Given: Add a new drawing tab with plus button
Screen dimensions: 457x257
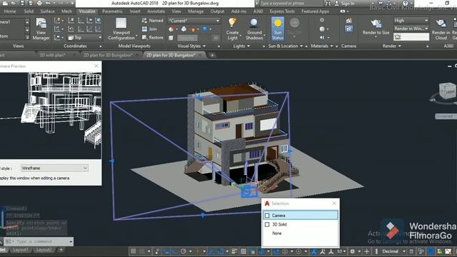Looking at the screenshot, I should pyautogui.click(x=213, y=55).
